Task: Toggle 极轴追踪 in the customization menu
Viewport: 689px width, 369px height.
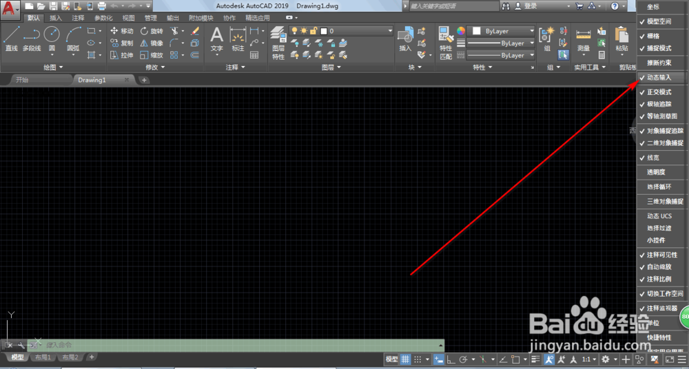Action: 661,104
